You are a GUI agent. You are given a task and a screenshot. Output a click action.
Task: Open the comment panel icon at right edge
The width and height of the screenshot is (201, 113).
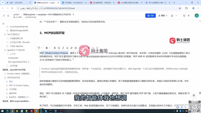point(194,95)
